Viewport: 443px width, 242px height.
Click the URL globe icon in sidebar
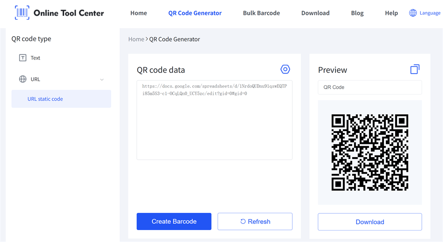pos(23,79)
